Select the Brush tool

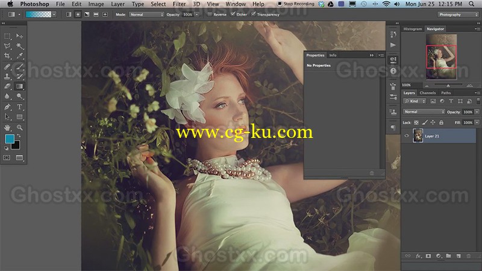tap(19, 66)
